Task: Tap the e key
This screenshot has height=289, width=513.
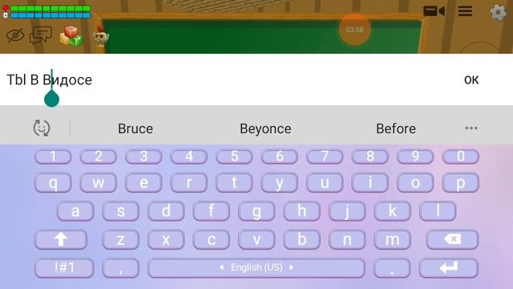Action: click(143, 182)
